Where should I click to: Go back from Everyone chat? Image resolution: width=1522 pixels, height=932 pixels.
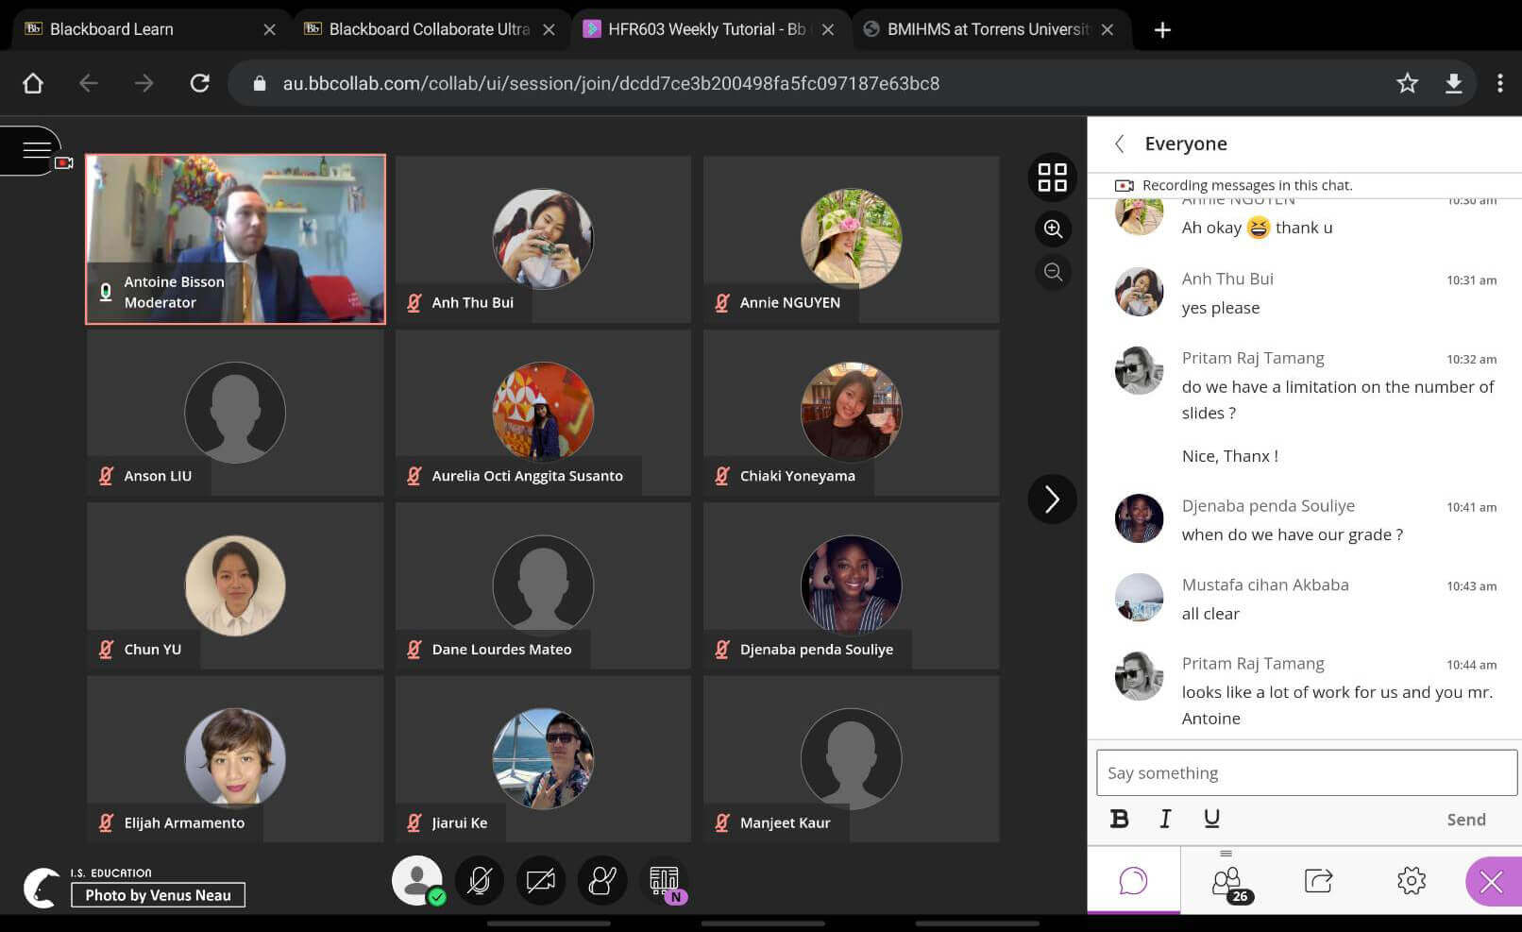(x=1120, y=144)
